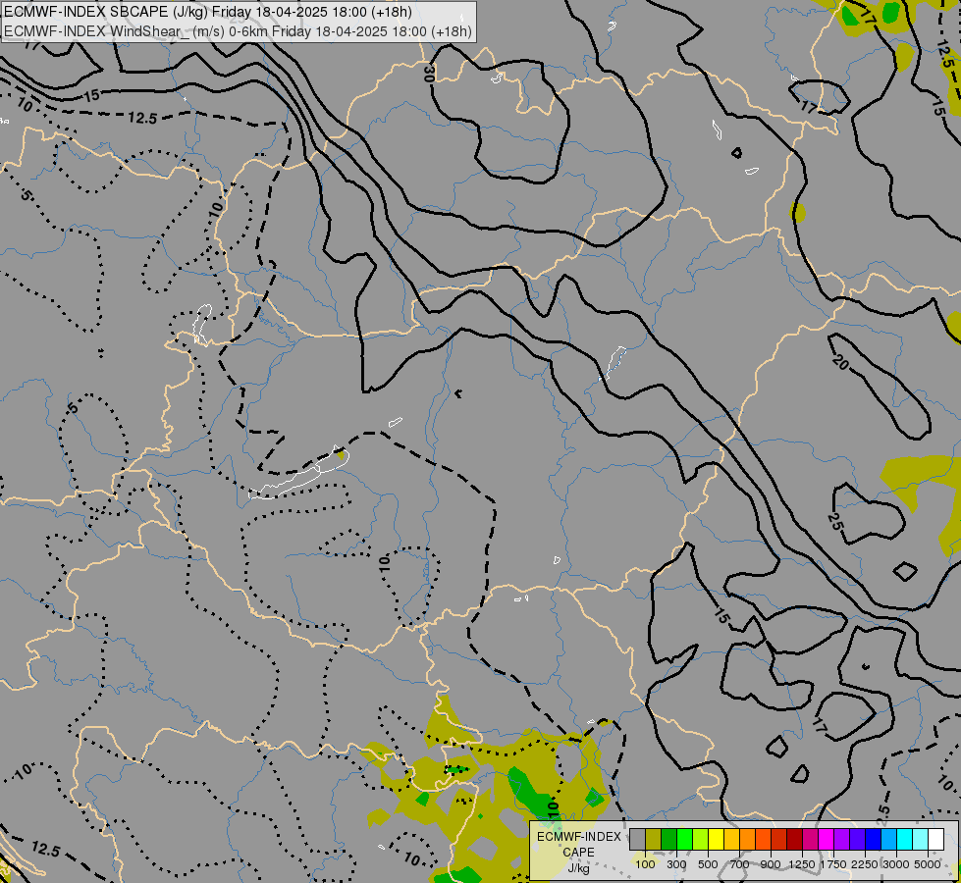
Task: Pick the sky blue swatch left of 3000
Action: click(x=889, y=840)
